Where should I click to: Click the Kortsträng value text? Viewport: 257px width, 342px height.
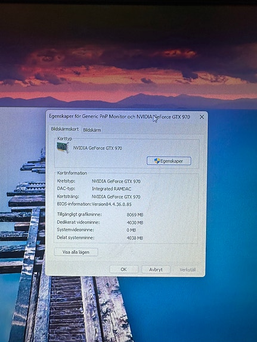[116, 197]
